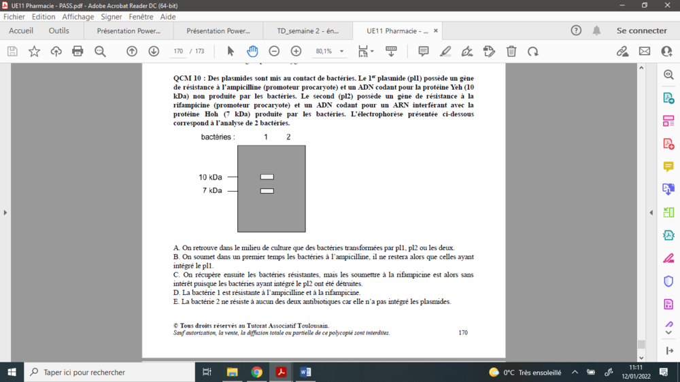Screen dimensions: 680x382
Task: Open the Fichier menu
Action: click(14, 16)
